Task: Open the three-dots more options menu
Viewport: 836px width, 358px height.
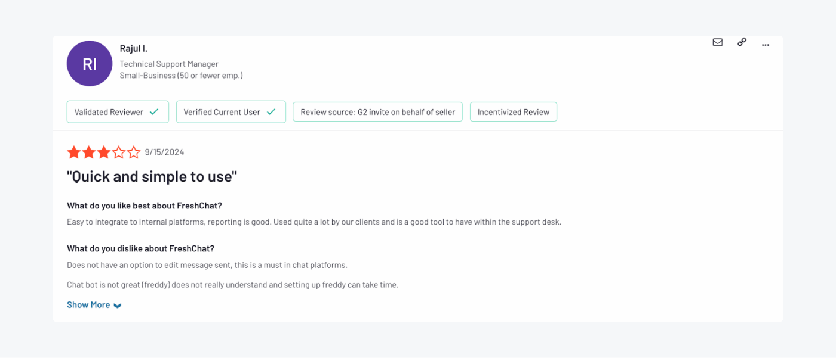Action: (x=766, y=45)
